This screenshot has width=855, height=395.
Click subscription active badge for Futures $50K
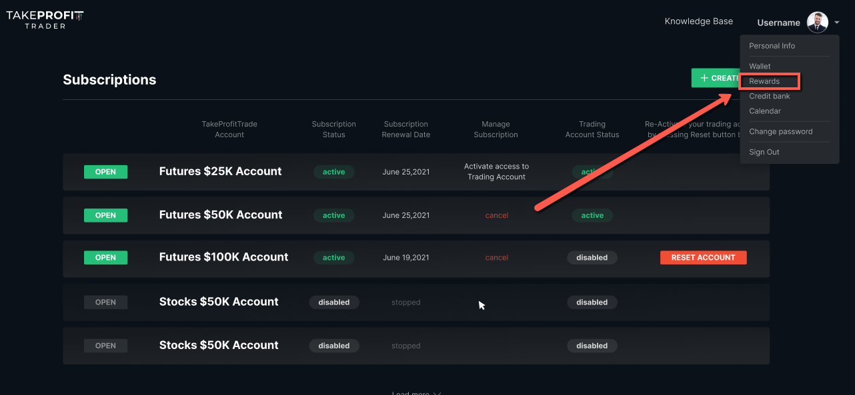coord(333,215)
